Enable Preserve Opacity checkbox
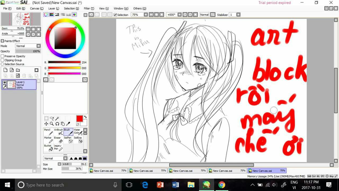Image resolution: width=339 pixels, height=191 pixels. coord(2,56)
